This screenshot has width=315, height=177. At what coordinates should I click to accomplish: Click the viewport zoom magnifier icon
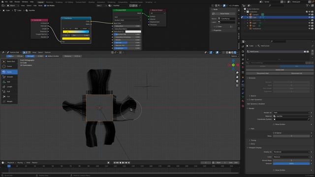pyautogui.click(x=237, y=73)
